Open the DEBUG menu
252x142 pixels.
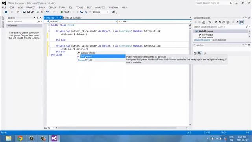click(52, 7)
